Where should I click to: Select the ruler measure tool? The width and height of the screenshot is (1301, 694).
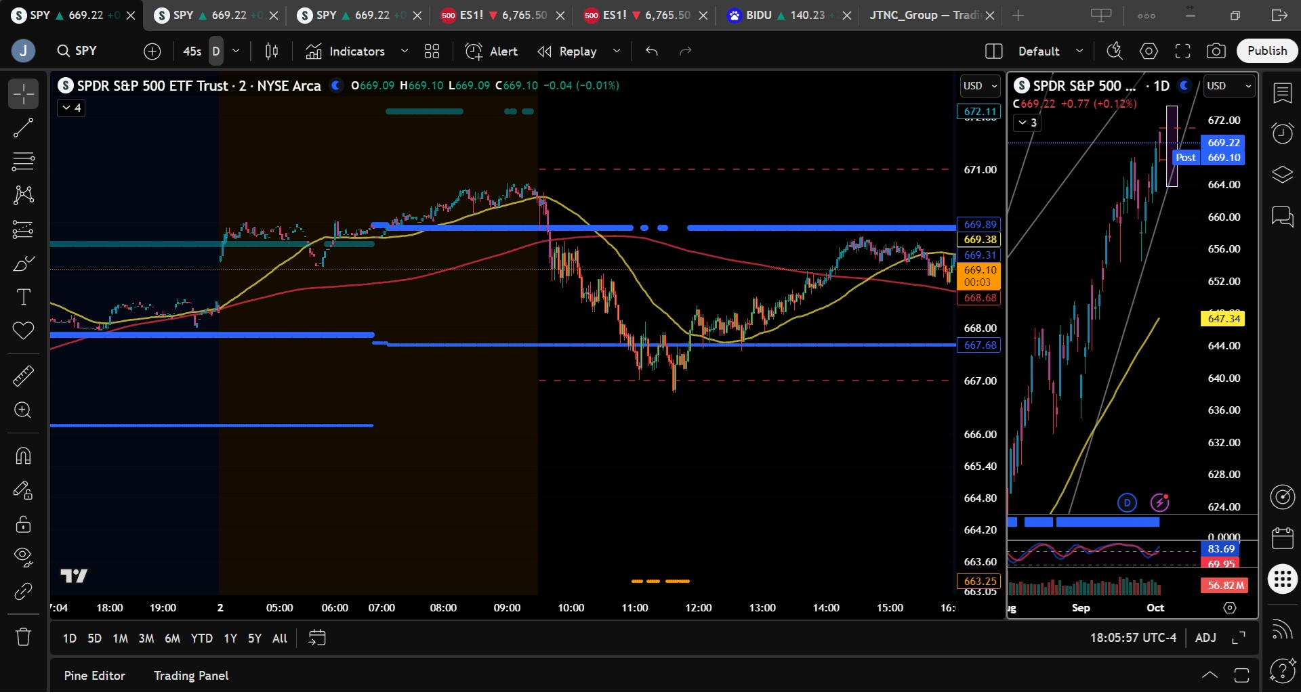click(23, 376)
